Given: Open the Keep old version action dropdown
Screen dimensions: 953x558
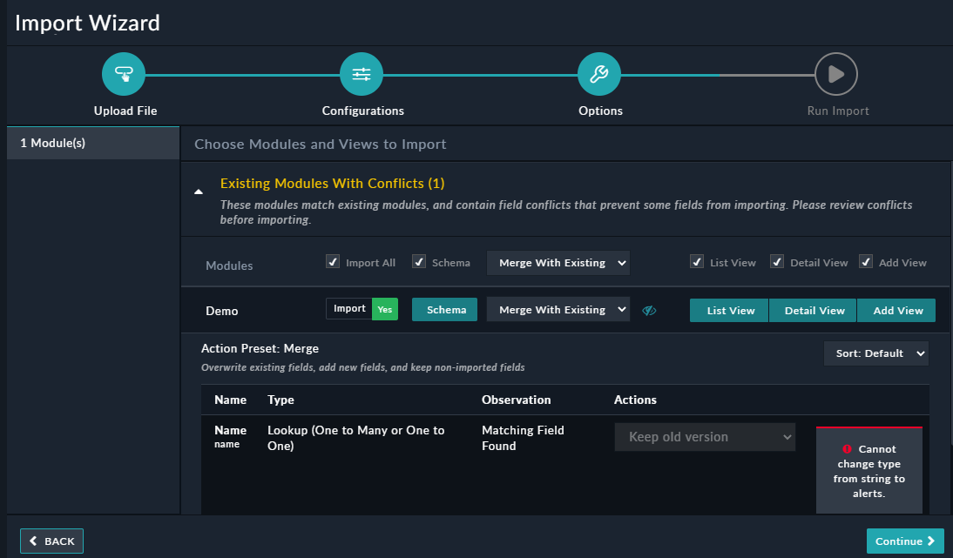Looking at the screenshot, I should 705,436.
